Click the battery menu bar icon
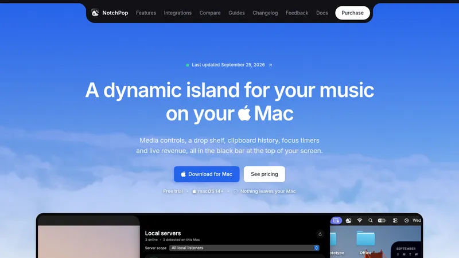459x258 pixels. 382,221
